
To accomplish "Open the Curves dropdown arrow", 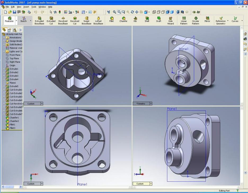I will pyautogui.click(x=242, y=21).
